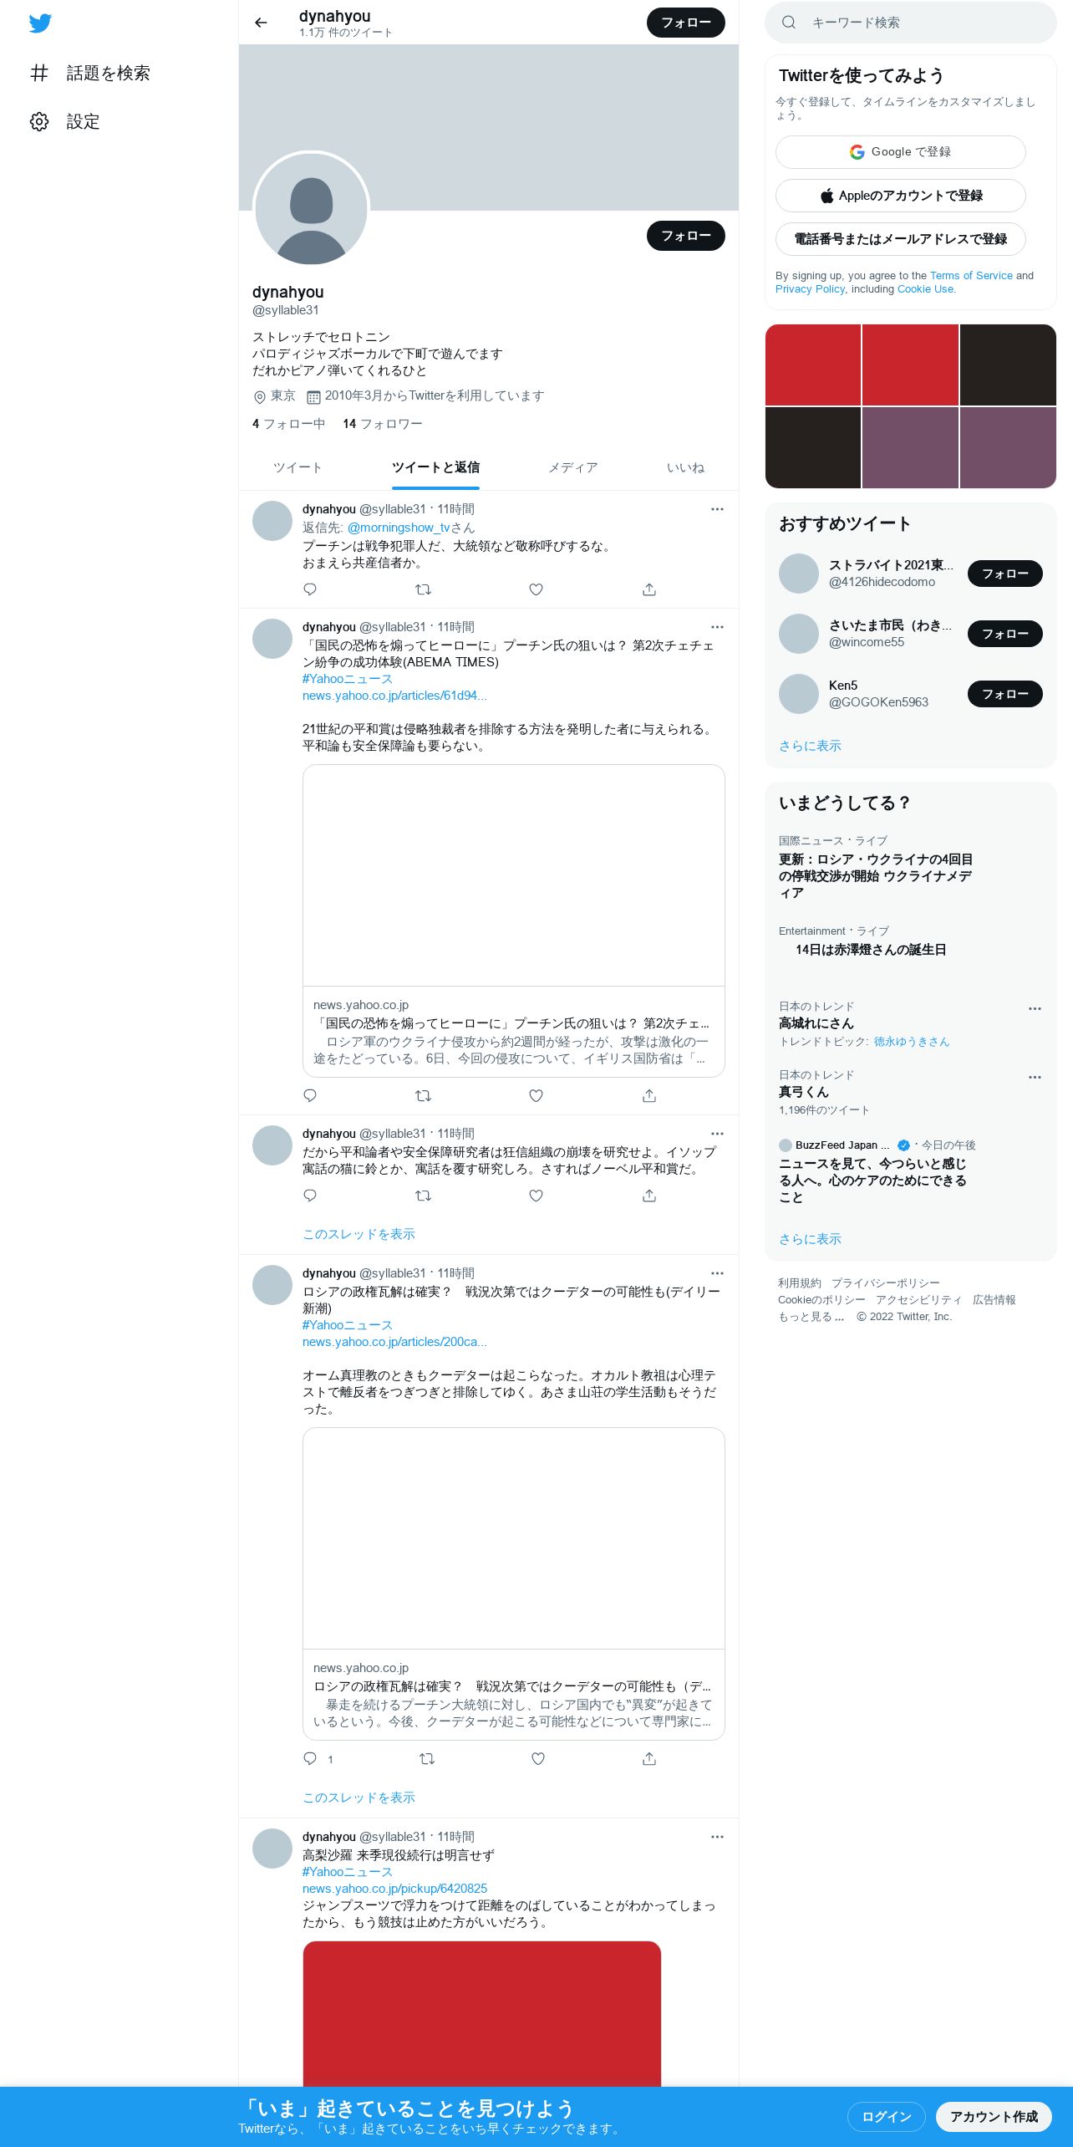Show more いまどうしてる trends
The height and width of the screenshot is (2147, 1073).
click(x=810, y=1239)
